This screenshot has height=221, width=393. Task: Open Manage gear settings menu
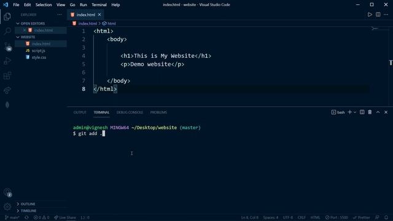(x=7, y=206)
